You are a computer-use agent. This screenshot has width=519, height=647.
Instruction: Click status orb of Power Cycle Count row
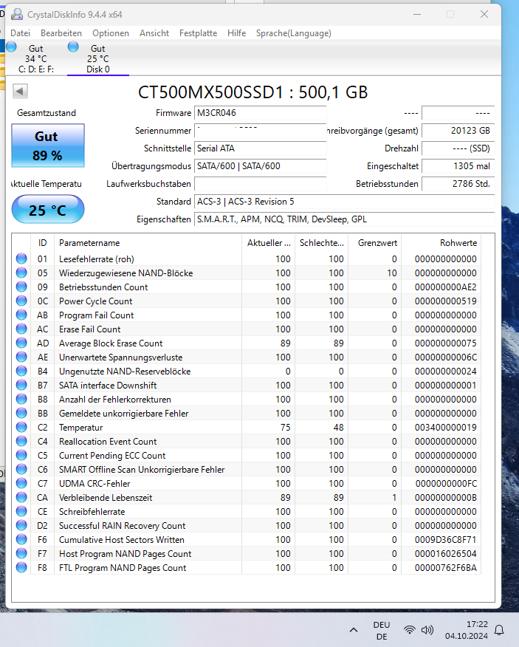(21, 301)
